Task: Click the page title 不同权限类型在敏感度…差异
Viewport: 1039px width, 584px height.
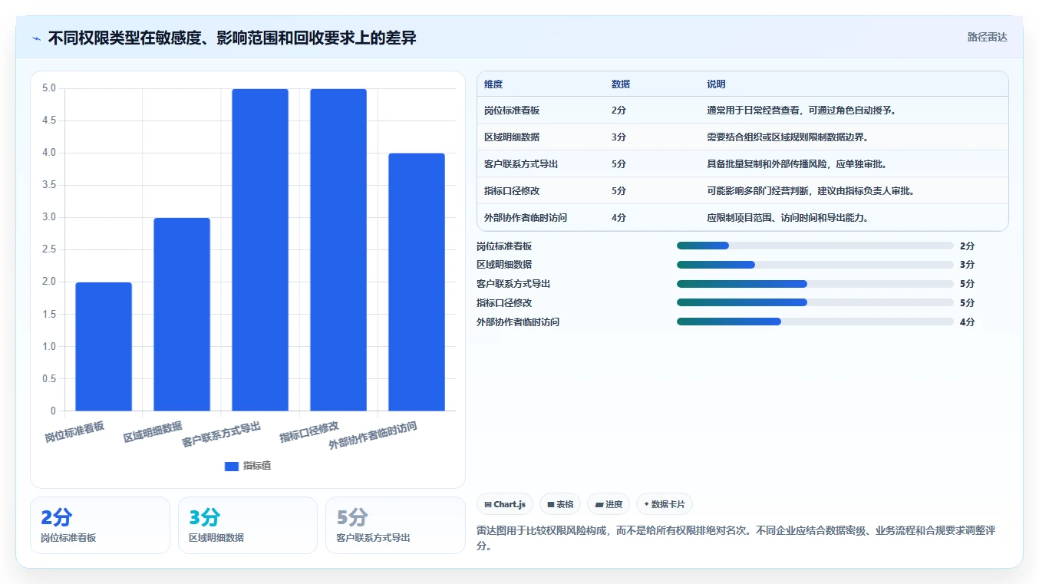Action: [x=232, y=38]
